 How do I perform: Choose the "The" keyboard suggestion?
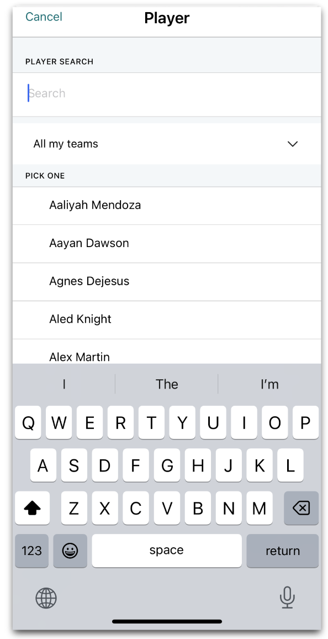pyautogui.click(x=167, y=384)
